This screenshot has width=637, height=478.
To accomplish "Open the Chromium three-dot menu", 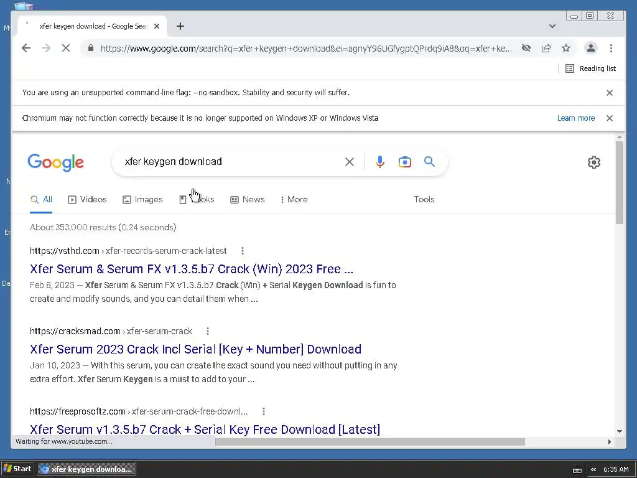I will 611,49.
